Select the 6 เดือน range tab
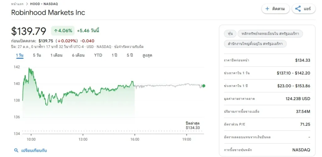This screenshot has width=322, height=157. coord(78,55)
